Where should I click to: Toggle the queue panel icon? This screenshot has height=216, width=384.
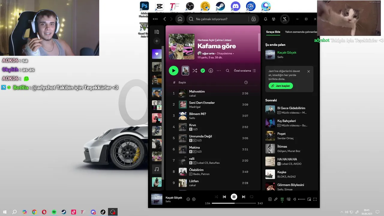tap(282, 199)
